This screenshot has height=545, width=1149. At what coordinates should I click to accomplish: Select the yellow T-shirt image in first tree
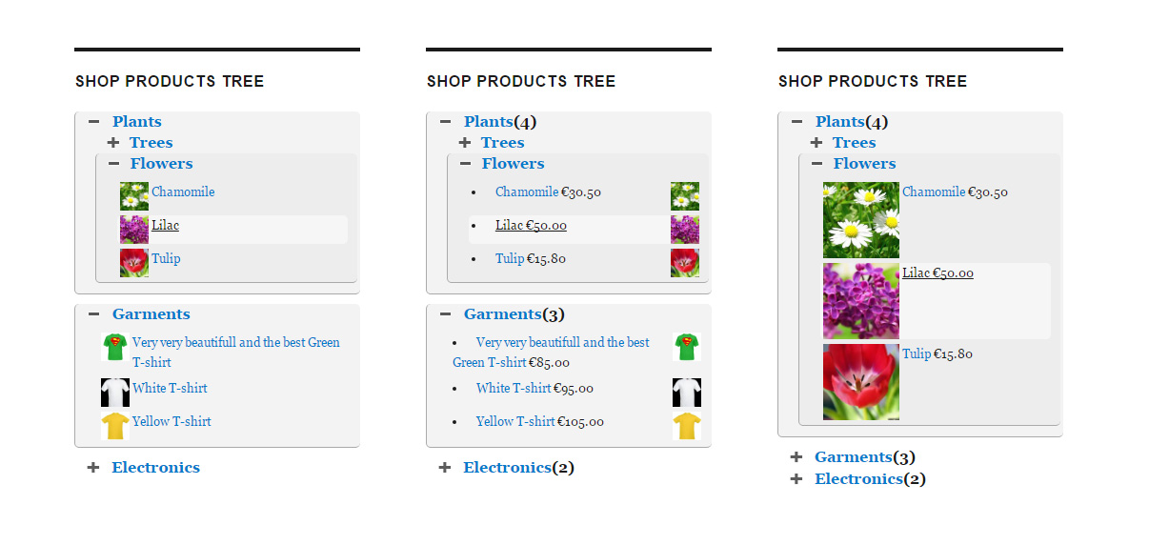115,426
